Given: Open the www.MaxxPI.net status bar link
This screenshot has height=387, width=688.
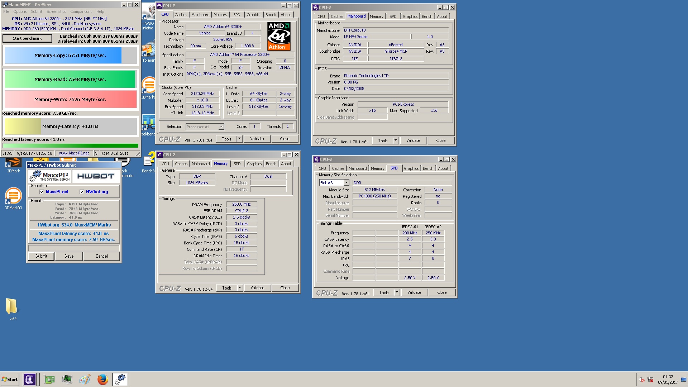Looking at the screenshot, I should click(74, 153).
